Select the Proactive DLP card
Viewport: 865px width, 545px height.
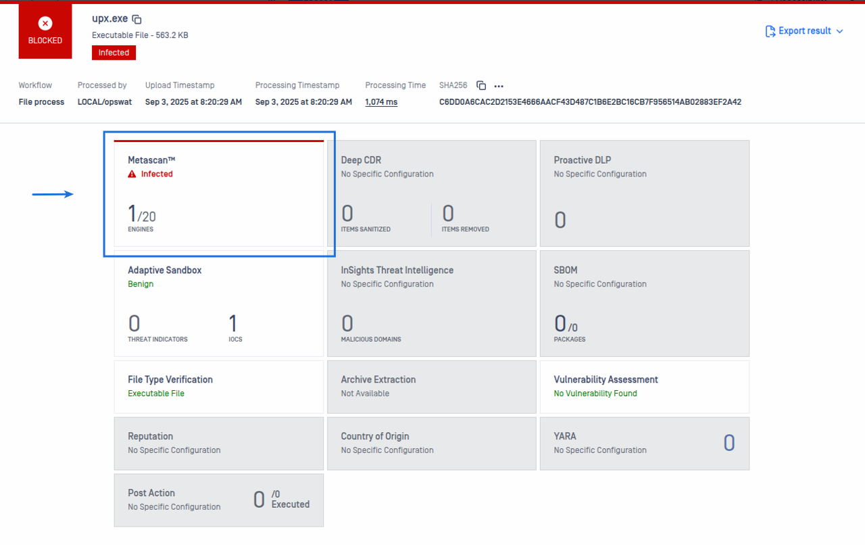click(644, 193)
